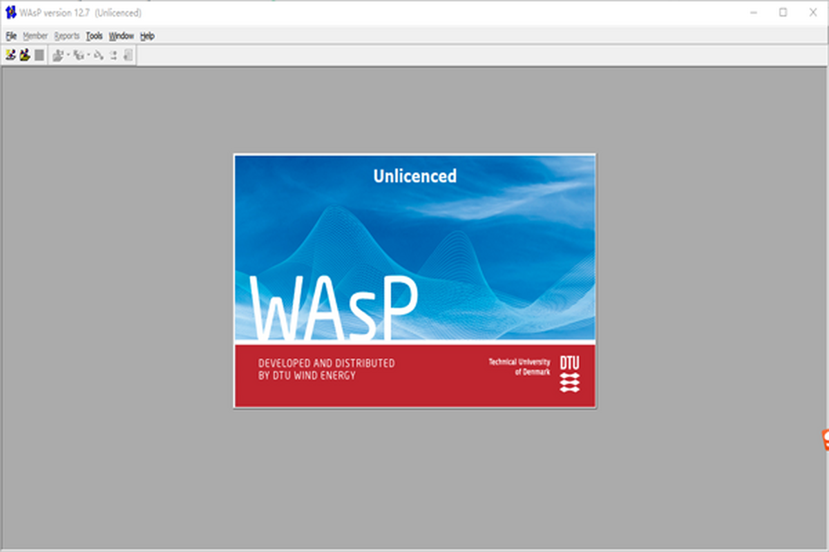Click the Open workspace toolbar icon

coord(25,55)
